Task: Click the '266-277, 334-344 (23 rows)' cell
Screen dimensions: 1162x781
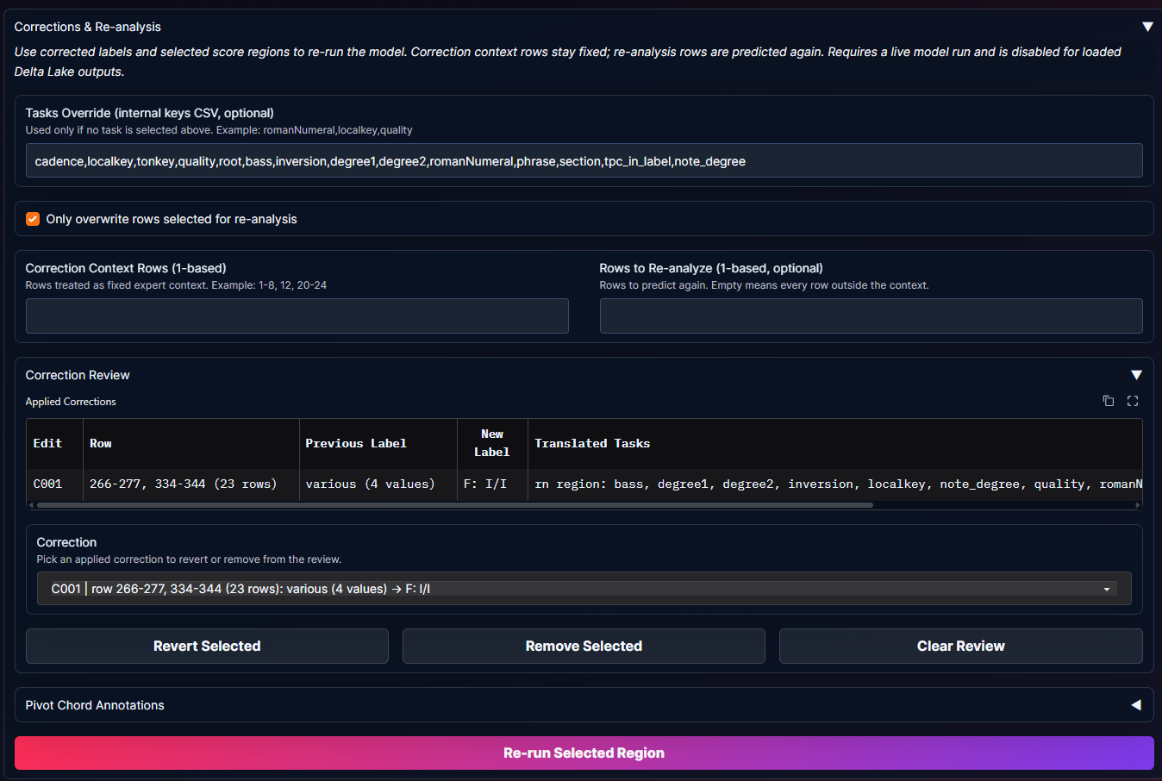Action: coord(191,484)
